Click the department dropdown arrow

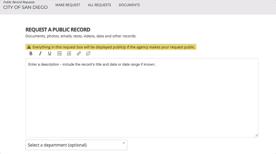124,143
